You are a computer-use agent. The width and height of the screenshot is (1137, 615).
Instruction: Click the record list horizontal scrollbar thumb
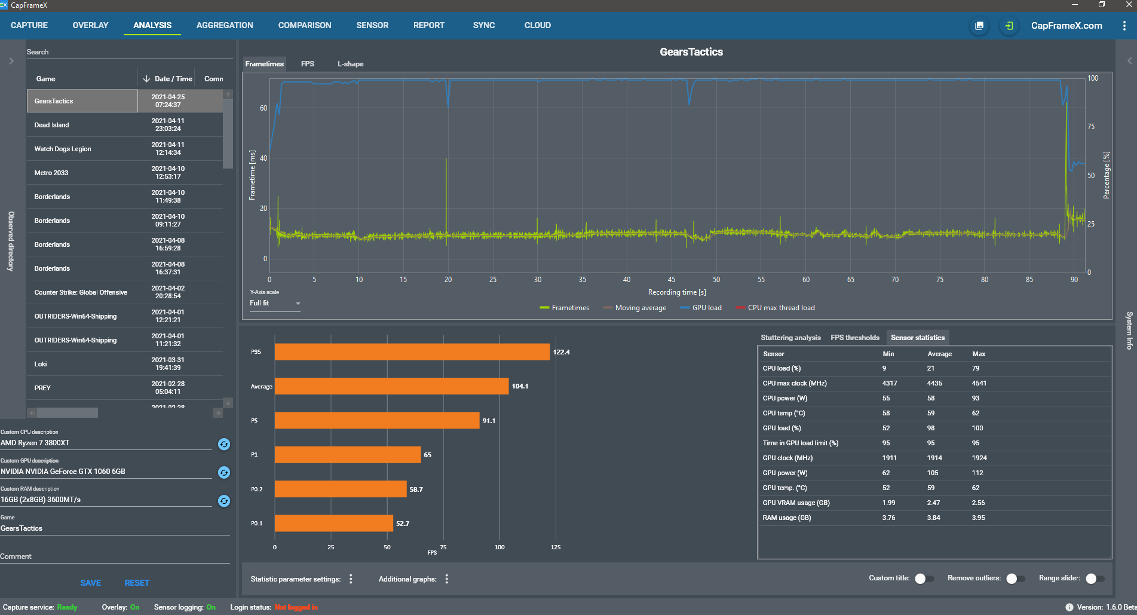(x=68, y=413)
